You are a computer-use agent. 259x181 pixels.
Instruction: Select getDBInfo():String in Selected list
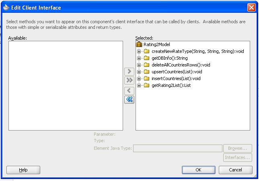(x=169, y=58)
